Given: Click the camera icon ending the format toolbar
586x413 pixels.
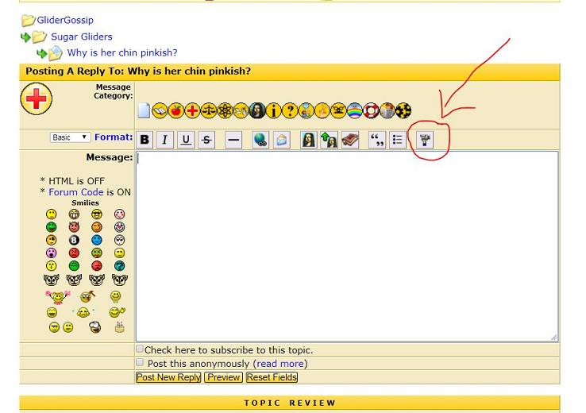Looking at the screenshot, I should (425, 140).
